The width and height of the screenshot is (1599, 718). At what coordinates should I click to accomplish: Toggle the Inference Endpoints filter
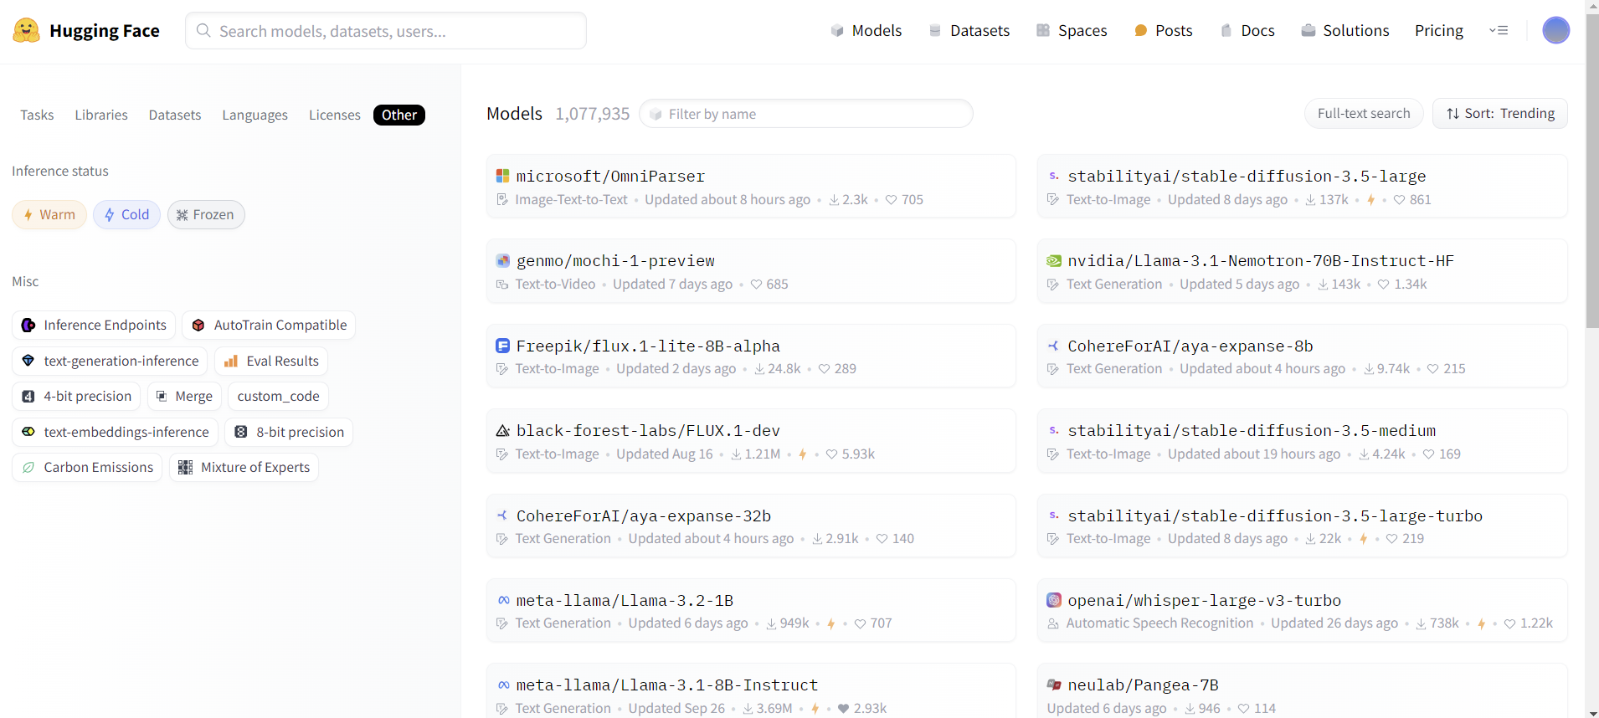pyautogui.click(x=94, y=325)
